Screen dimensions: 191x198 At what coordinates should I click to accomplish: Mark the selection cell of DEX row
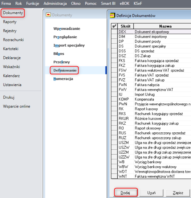click(x=114, y=32)
